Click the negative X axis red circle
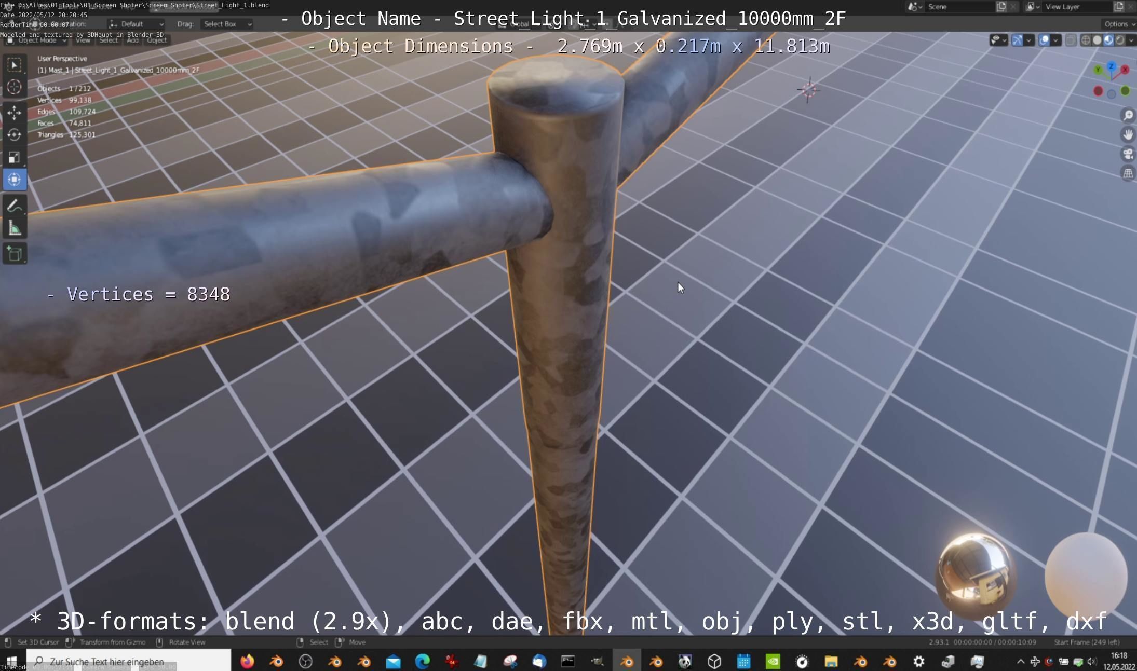This screenshot has height=671, width=1137. (x=1098, y=91)
